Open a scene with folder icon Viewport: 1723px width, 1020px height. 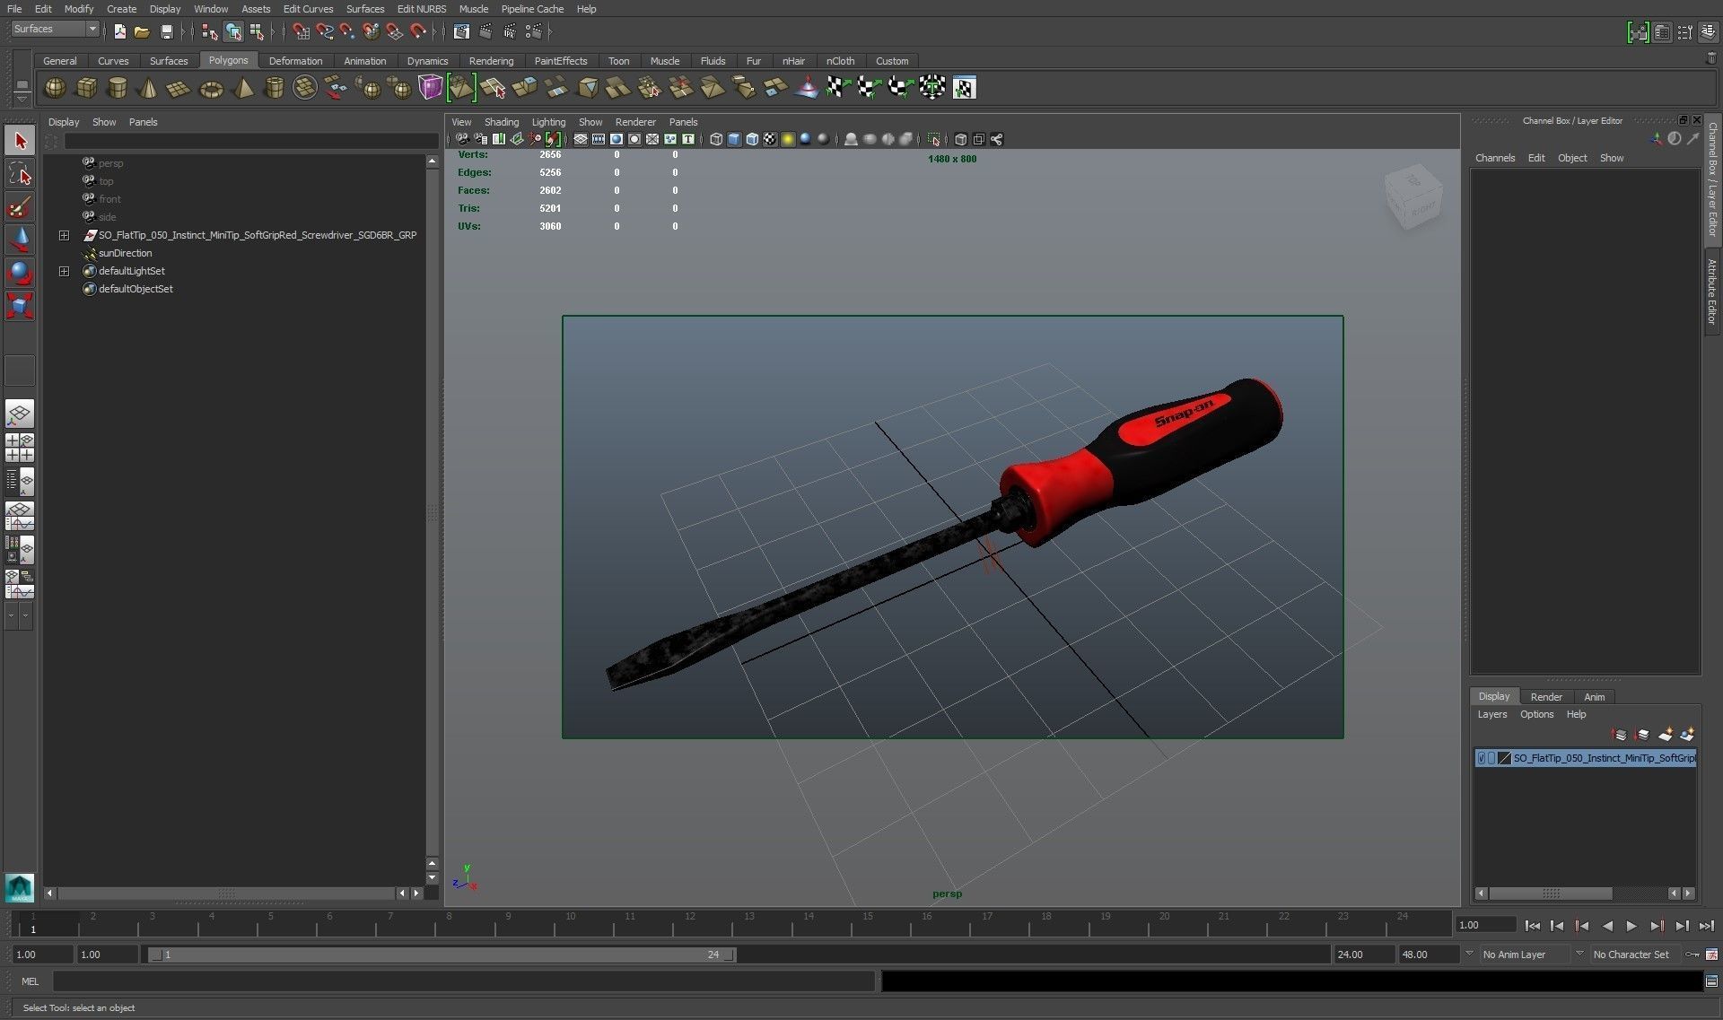142,32
